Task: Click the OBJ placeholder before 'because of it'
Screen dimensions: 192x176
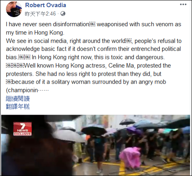Action: tap(9, 82)
